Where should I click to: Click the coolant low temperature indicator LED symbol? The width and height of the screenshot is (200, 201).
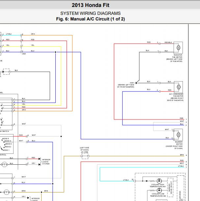click(x=159, y=190)
